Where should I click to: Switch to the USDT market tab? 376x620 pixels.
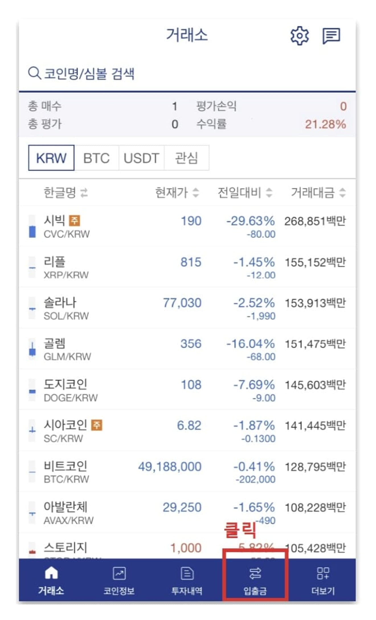point(141,158)
